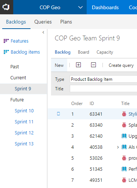The image size is (137, 188).
Task: Click the Create query button
Action: click(x=121, y=65)
